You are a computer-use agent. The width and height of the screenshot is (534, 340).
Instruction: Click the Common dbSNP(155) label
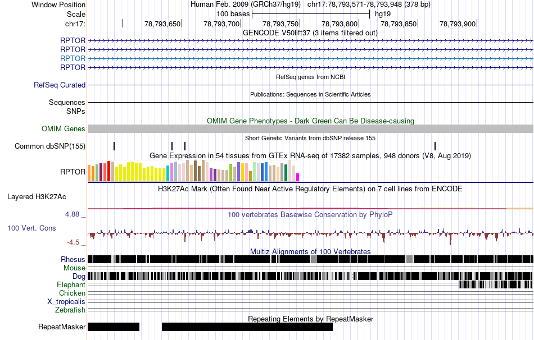coord(49,146)
